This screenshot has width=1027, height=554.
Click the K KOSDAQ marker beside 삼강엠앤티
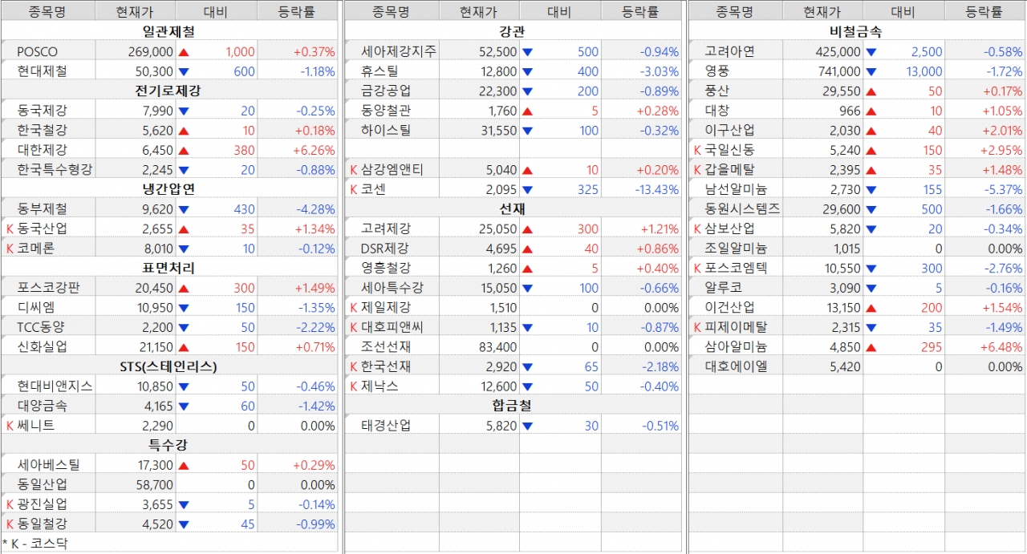(354, 169)
